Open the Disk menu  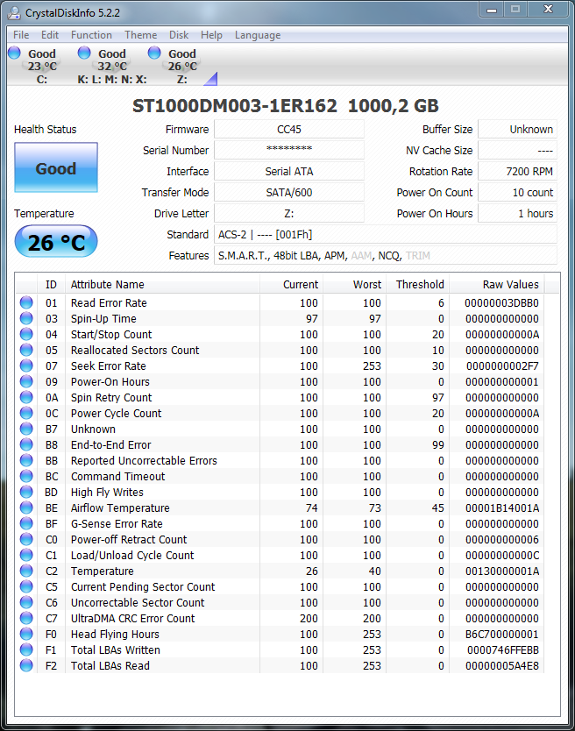(179, 35)
